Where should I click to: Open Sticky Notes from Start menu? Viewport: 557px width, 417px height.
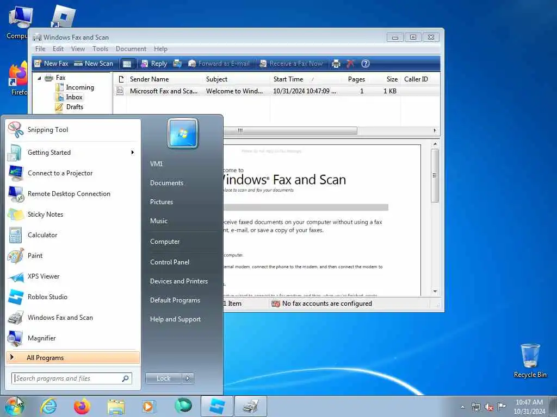point(73,214)
